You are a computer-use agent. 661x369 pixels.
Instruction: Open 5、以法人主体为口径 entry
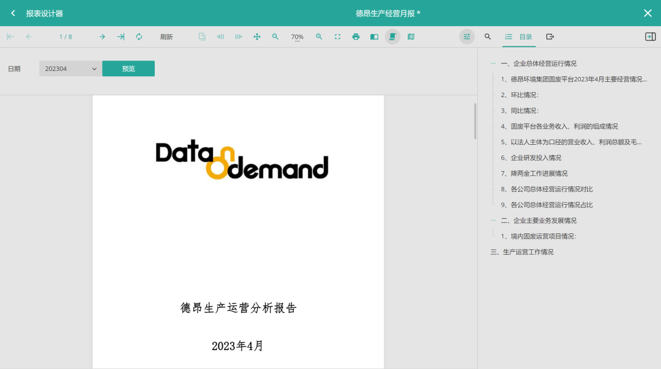pyautogui.click(x=571, y=142)
